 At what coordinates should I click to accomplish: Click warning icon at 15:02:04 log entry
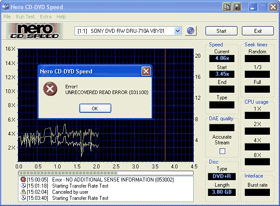click(23, 192)
